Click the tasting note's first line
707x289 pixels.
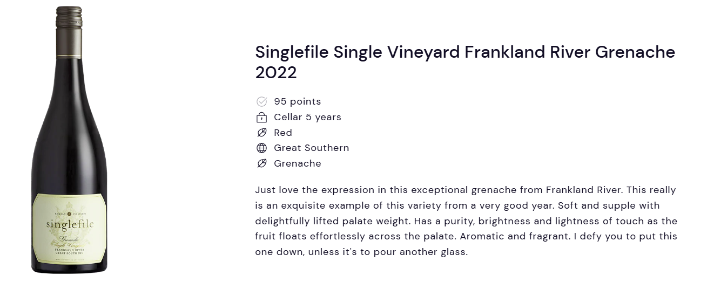coord(466,190)
